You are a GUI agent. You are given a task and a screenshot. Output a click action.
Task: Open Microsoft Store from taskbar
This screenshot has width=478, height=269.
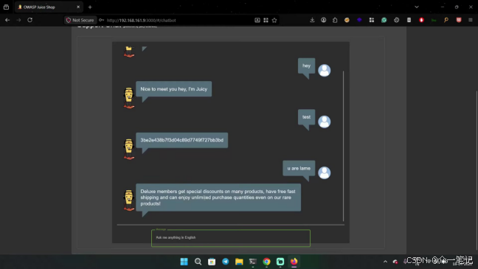[x=212, y=262]
